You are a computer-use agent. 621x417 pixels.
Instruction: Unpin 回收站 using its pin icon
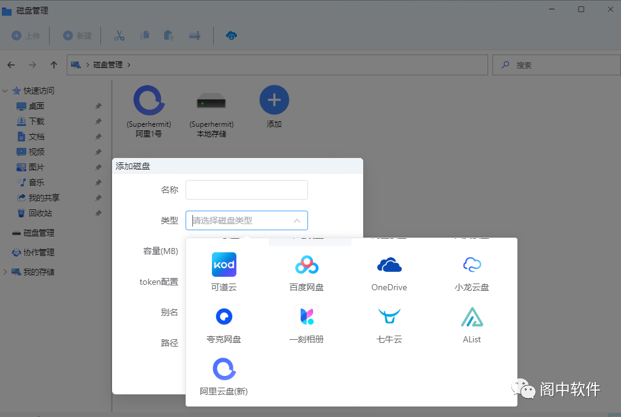pyautogui.click(x=98, y=213)
